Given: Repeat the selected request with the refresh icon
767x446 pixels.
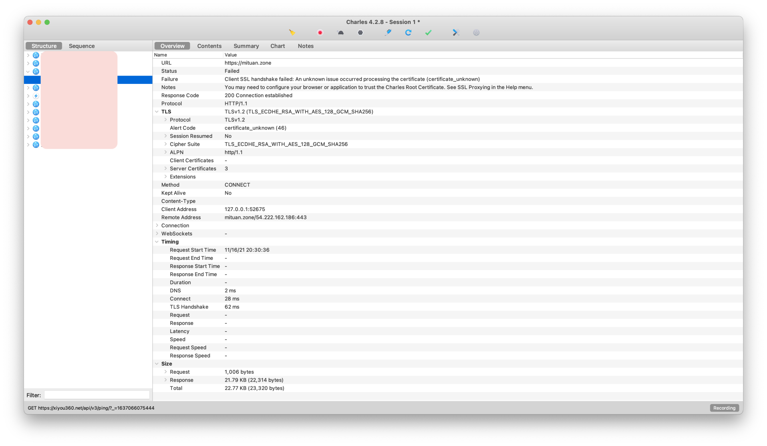Looking at the screenshot, I should click(x=408, y=33).
